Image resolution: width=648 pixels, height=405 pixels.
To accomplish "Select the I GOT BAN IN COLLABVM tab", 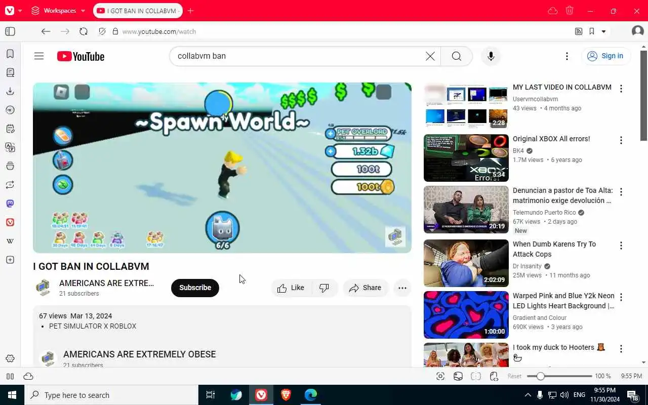I will [138, 11].
